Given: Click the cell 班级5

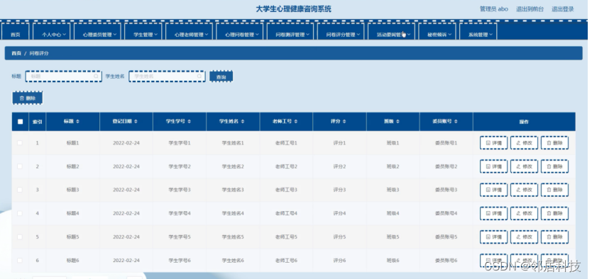Looking at the screenshot, I should pos(393,237).
